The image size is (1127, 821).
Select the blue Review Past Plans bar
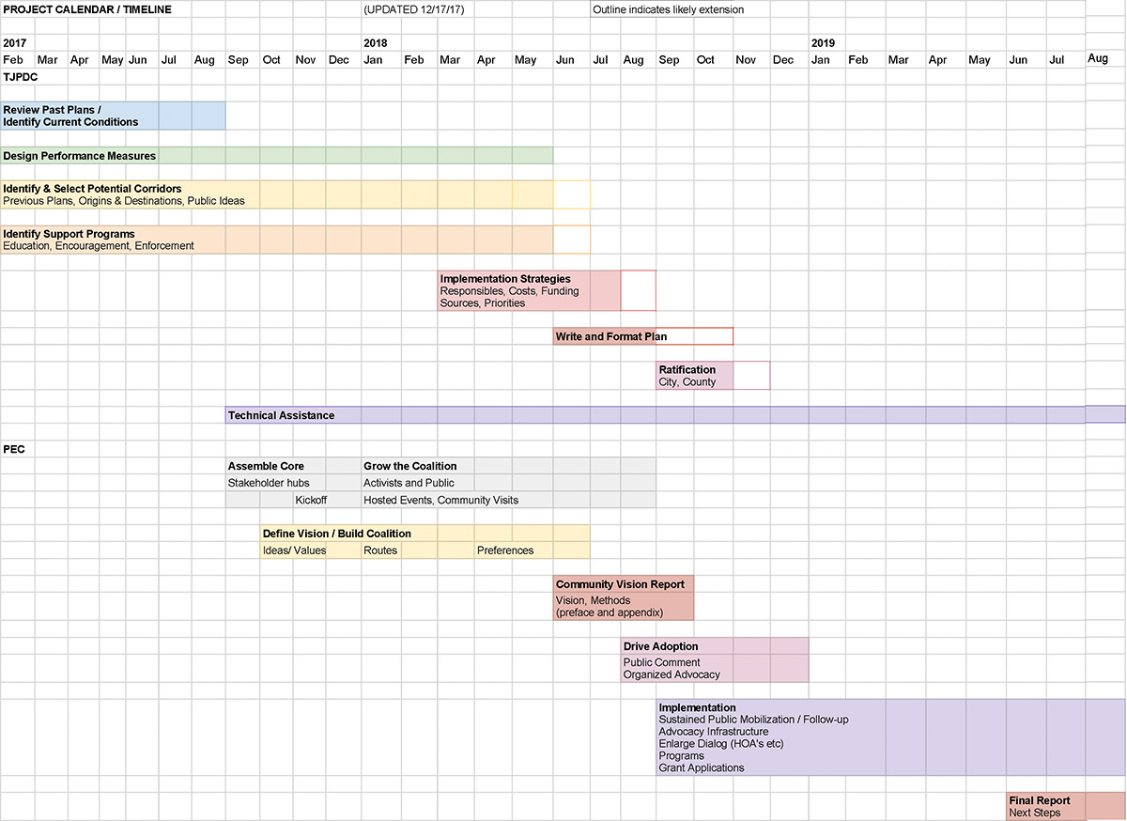pyautogui.click(x=113, y=116)
